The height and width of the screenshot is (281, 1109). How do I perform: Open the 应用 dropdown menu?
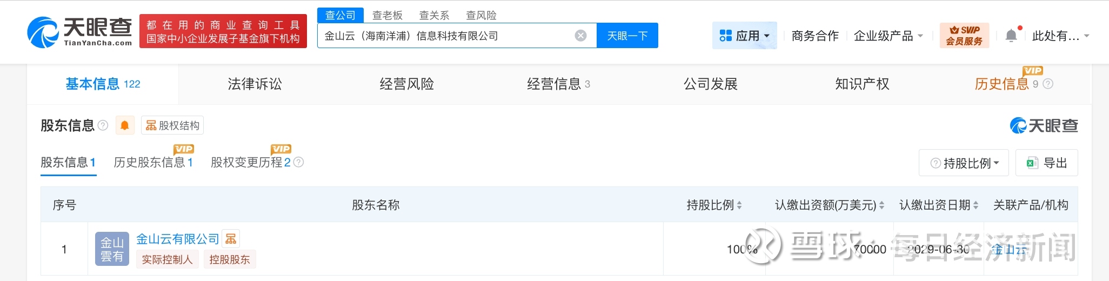pos(744,36)
